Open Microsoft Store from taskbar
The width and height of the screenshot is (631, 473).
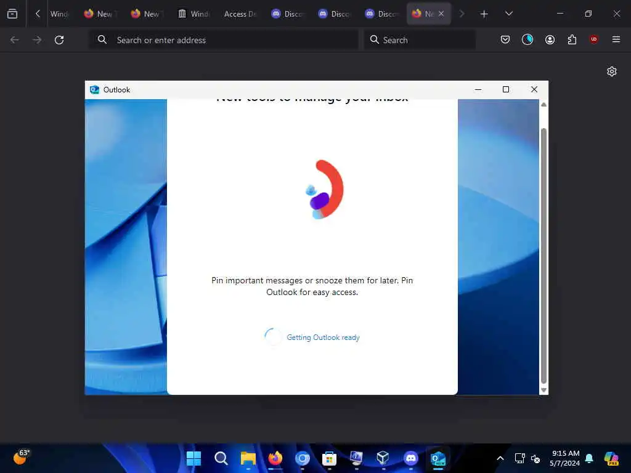pos(329,458)
